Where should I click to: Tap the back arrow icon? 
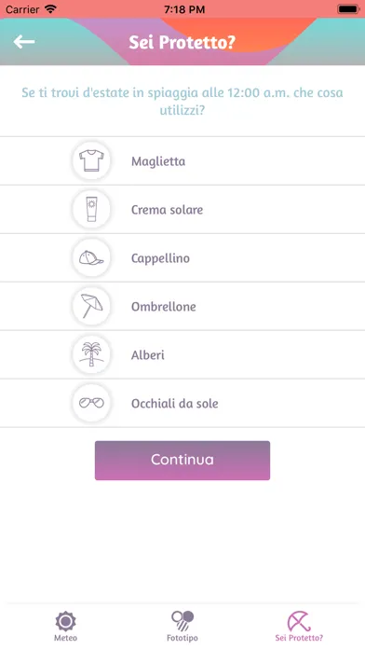tap(24, 41)
